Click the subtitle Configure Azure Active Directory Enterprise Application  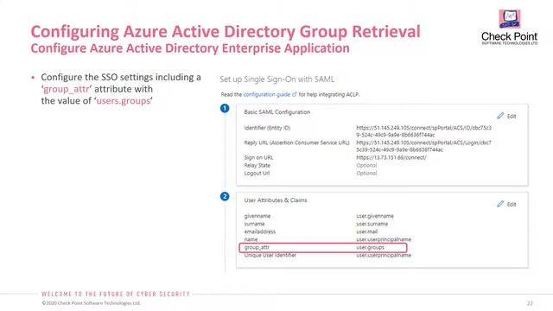tap(190, 48)
